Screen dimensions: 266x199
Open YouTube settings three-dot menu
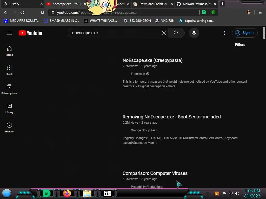click(225, 33)
